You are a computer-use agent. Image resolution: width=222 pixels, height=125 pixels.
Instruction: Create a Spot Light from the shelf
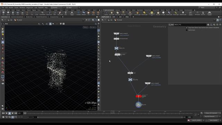click(x=118, y=13)
